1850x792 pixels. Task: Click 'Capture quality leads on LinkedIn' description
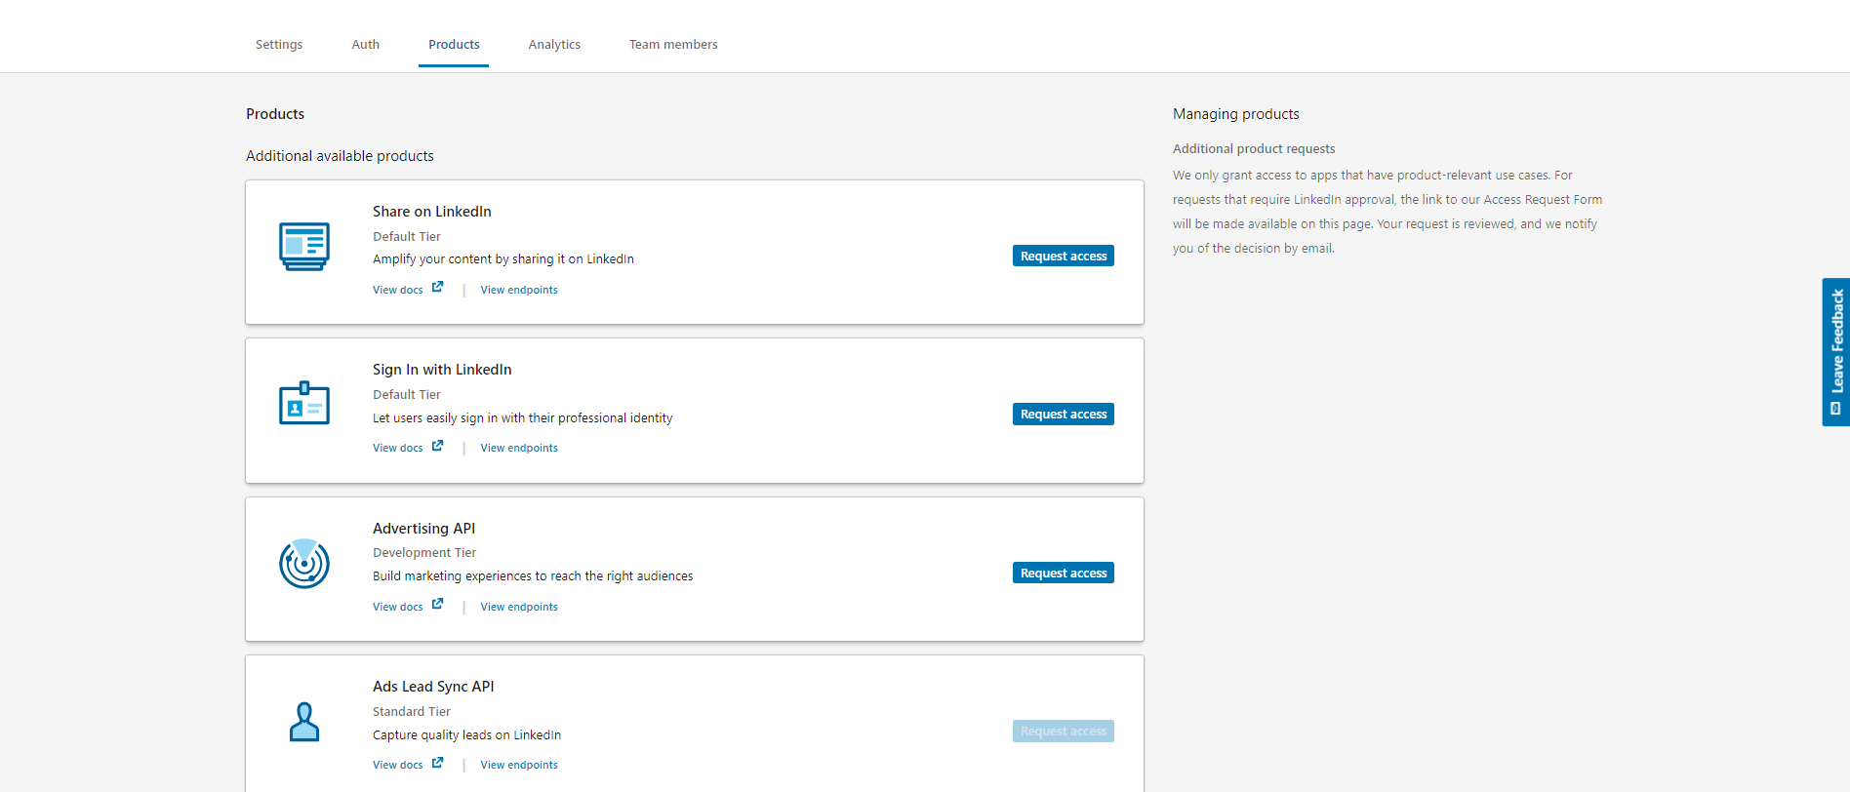click(466, 735)
